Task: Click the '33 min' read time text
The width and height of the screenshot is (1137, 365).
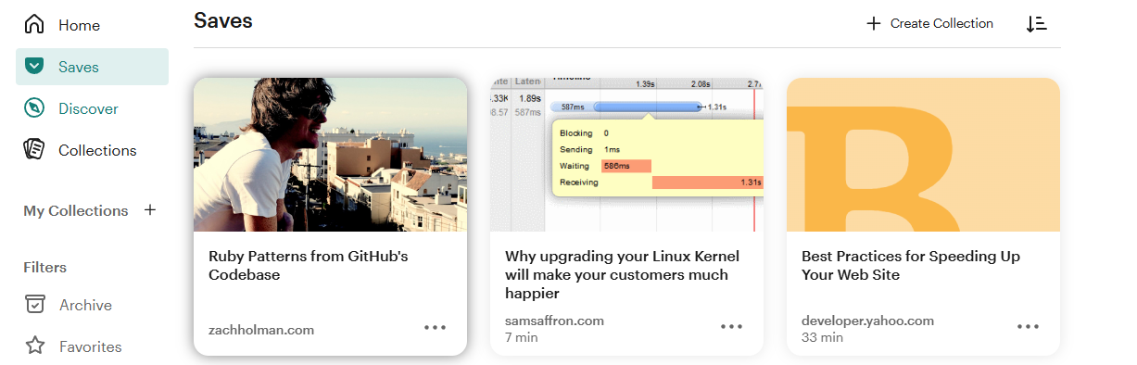Action: pyautogui.click(x=822, y=337)
